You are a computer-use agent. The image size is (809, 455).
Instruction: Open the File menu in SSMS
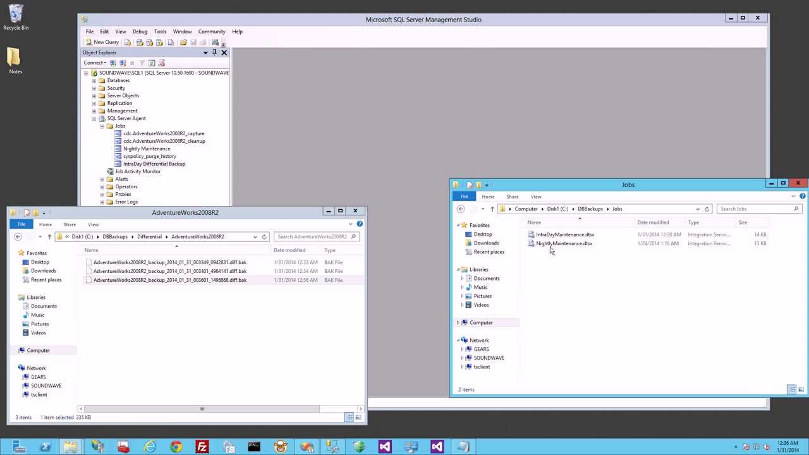(90, 32)
